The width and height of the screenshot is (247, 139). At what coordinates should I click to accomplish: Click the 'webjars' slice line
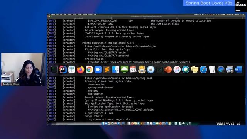tap(93, 91)
